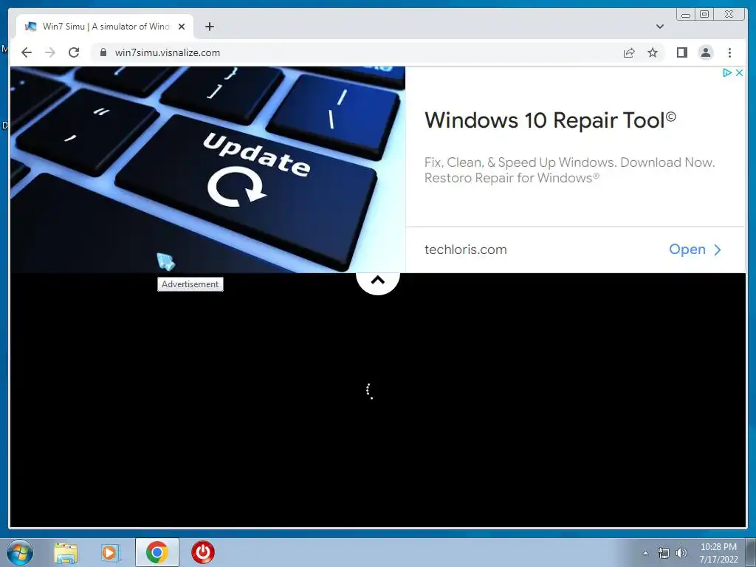Click the Windows 10 Repair Tool headline

[550, 120]
